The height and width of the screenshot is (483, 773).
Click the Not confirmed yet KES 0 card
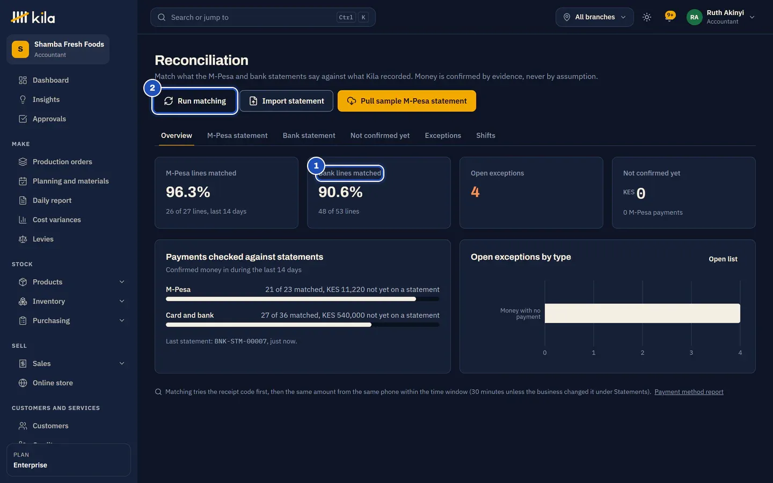pyautogui.click(x=684, y=193)
